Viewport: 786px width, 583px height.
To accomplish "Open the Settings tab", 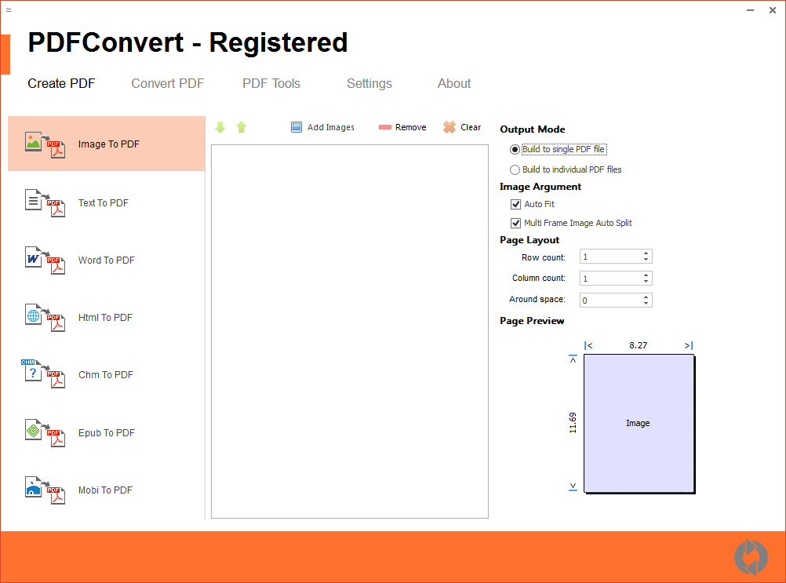I will pos(369,84).
